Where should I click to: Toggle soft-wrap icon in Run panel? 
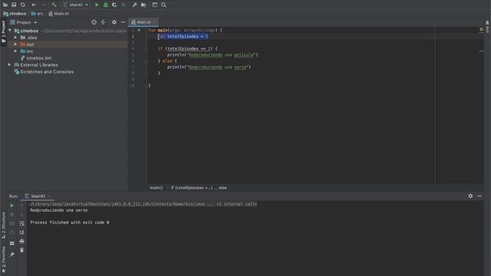pos(21,223)
